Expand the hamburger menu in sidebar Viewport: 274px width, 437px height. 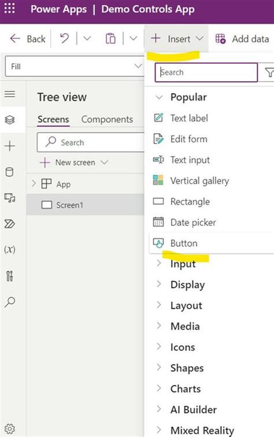10,94
